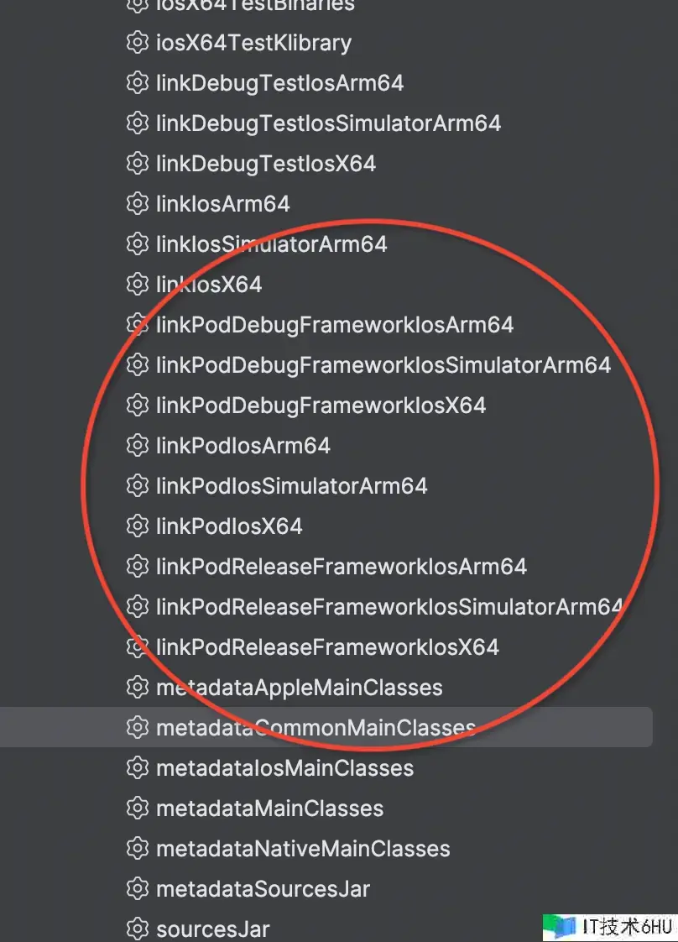Click gear icon beside linkIosArm64 task
This screenshot has height=942, width=678.
138,204
